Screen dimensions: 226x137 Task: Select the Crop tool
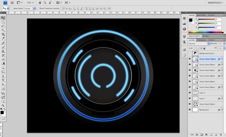[3, 34]
